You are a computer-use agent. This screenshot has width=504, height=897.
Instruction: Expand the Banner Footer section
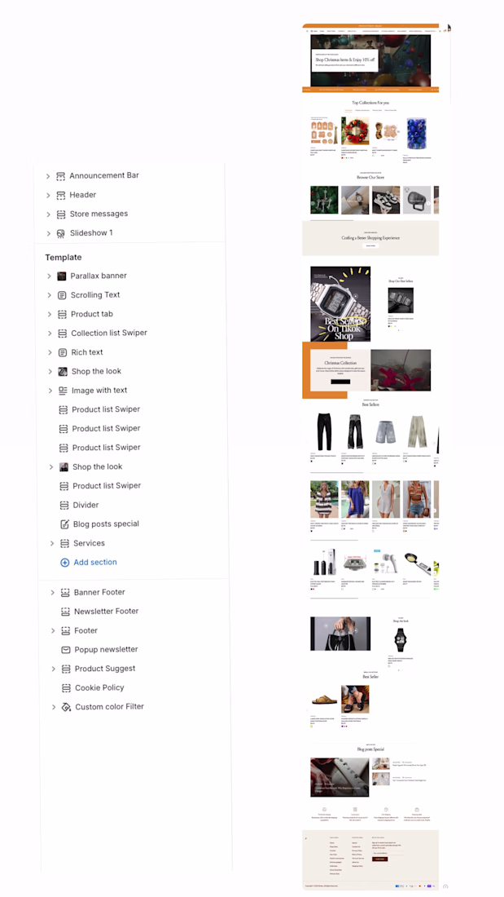[x=53, y=593]
